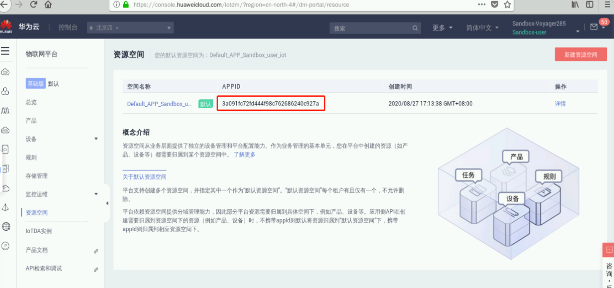Select IoTDA实例 in the sidebar
The image size is (614, 288).
click(x=39, y=231)
